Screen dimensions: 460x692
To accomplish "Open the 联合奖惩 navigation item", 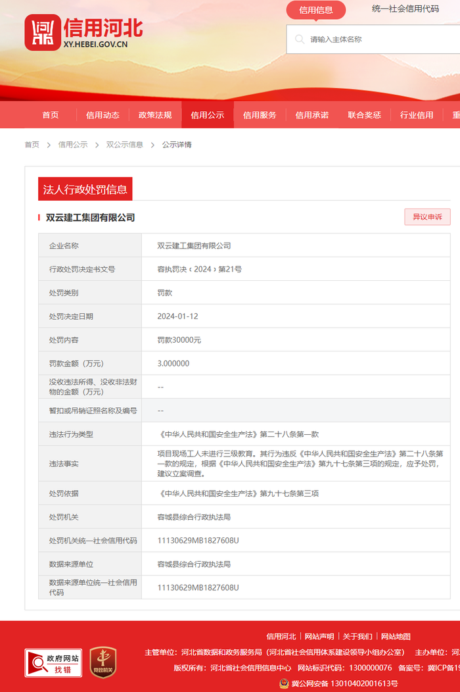I will [364, 115].
